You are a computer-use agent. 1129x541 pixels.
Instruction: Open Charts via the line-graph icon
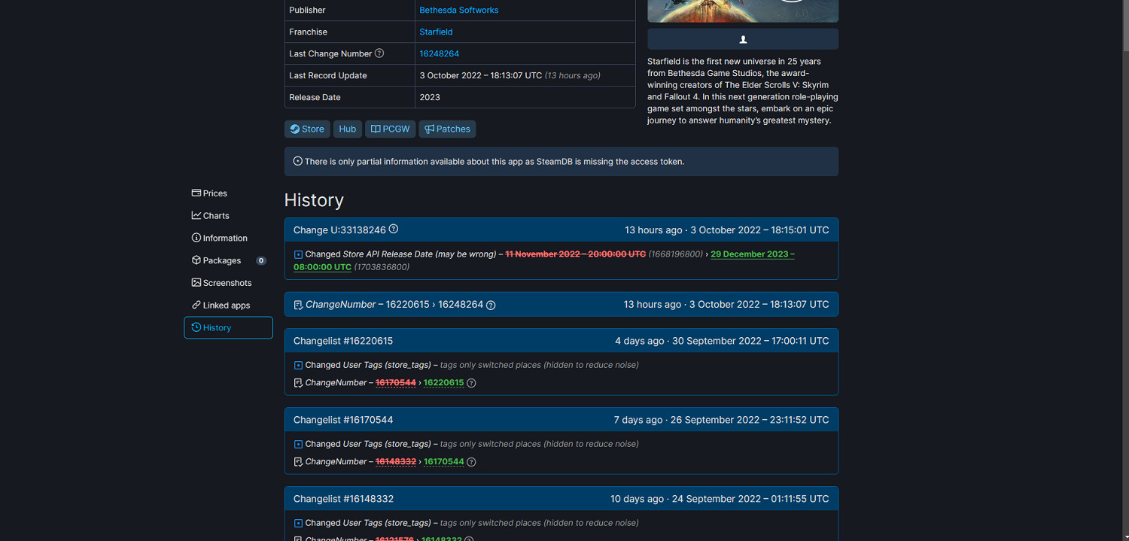pos(196,215)
